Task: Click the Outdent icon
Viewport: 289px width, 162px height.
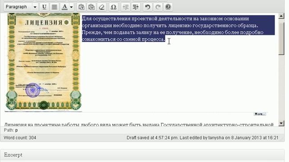Action: pyautogui.click(x=126, y=7)
